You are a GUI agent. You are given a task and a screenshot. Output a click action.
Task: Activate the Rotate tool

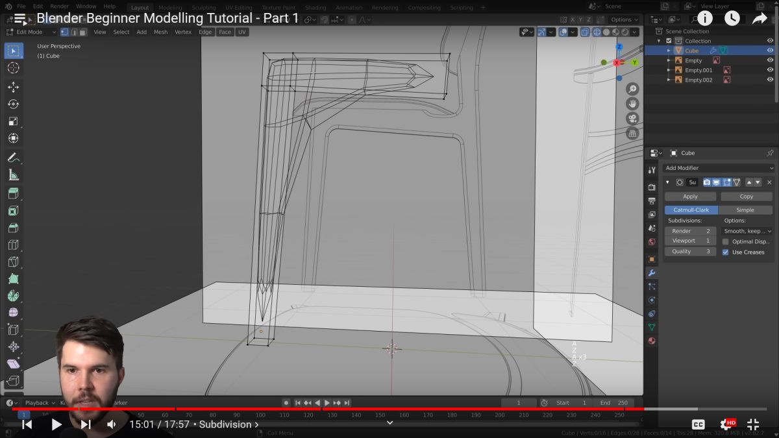point(14,104)
